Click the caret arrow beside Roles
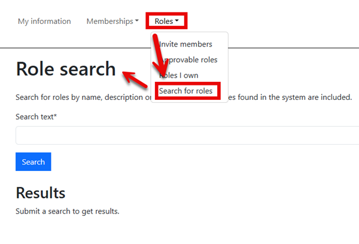Image resolution: width=359 pixels, height=244 pixels. pyautogui.click(x=177, y=20)
